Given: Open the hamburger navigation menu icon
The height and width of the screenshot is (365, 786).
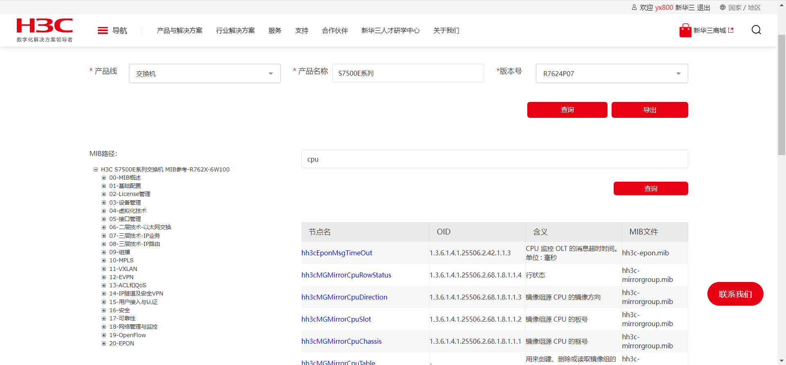Looking at the screenshot, I should (x=103, y=31).
